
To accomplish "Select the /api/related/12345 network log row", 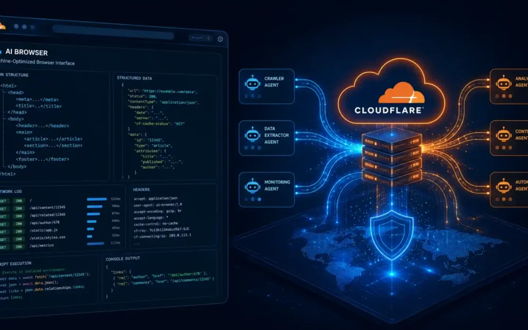I will coord(61,215).
